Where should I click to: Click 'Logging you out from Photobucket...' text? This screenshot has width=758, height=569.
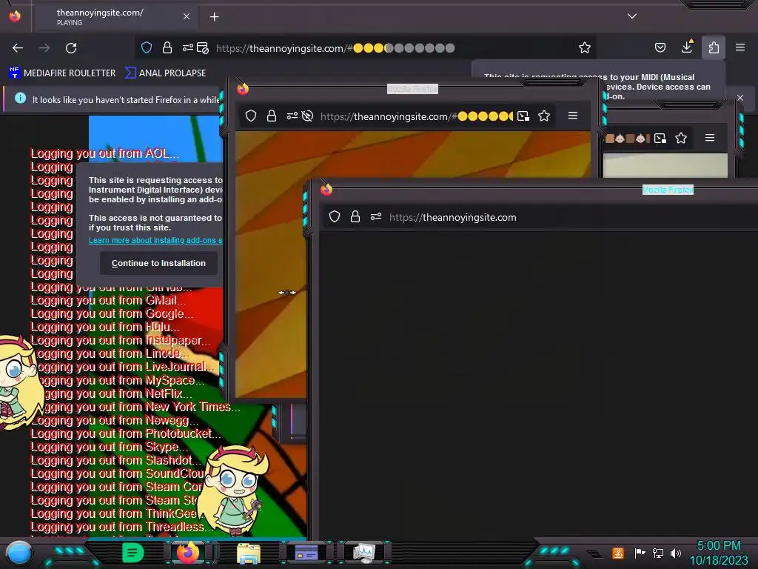tap(126, 433)
